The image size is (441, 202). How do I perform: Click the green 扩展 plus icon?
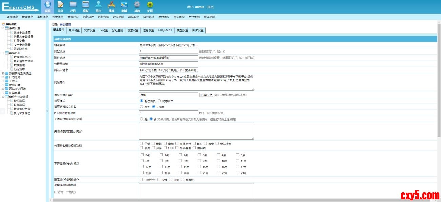150,5
